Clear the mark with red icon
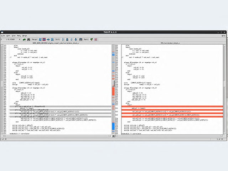Viewport: 228px width, 171px height. [96, 40]
